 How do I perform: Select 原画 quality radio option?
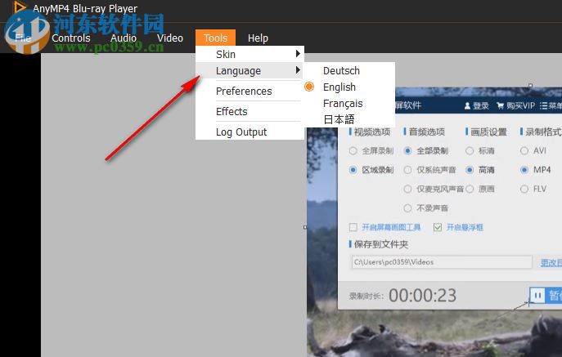point(470,189)
